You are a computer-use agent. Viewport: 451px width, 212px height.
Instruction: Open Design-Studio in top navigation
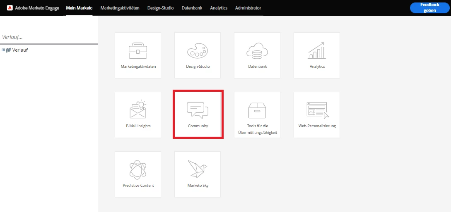(161, 8)
